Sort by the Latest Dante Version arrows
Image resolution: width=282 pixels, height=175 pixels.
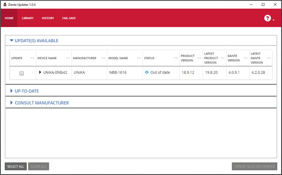coord(269,58)
